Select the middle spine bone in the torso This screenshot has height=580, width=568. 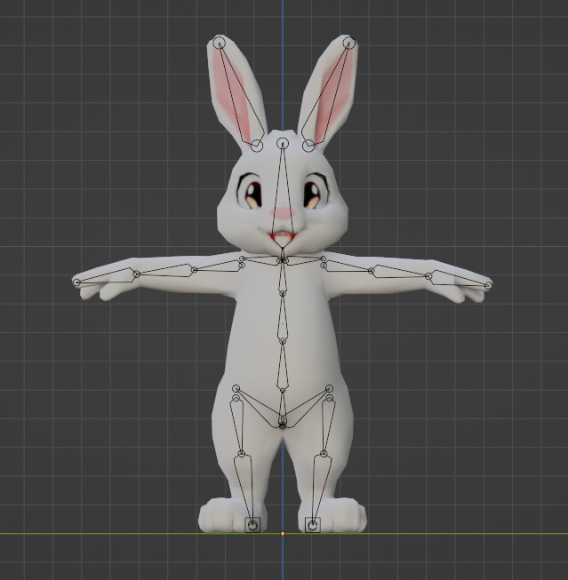pyautogui.click(x=283, y=317)
